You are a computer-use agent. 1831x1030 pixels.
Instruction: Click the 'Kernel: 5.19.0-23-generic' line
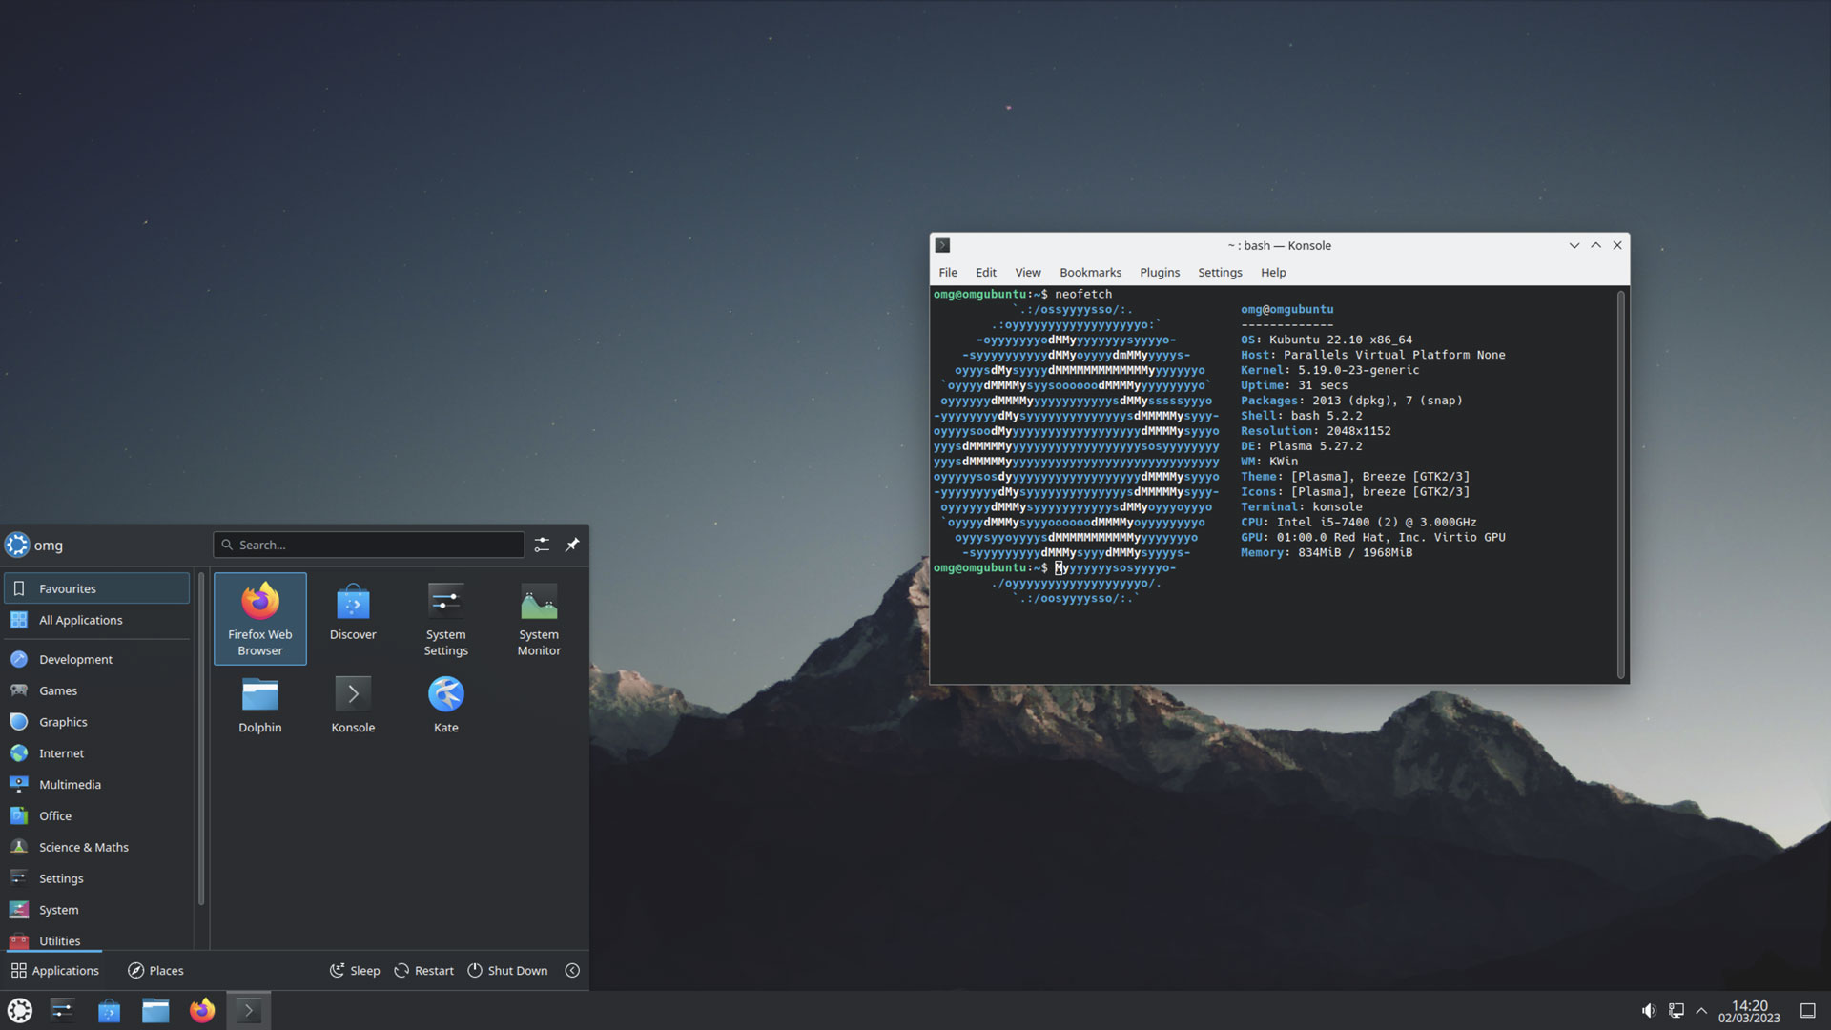[x=1329, y=370]
